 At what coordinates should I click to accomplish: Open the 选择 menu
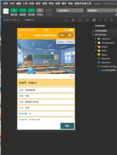[38, 3]
